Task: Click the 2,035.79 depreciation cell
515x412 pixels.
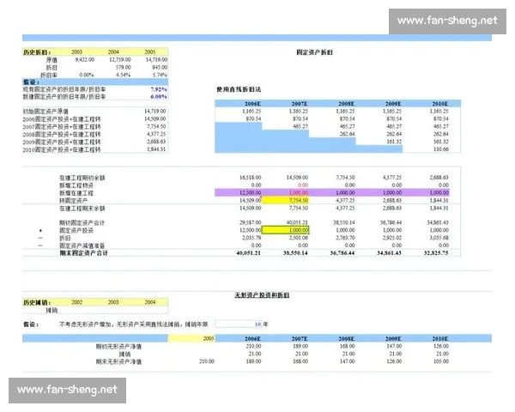Action: point(251,238)
